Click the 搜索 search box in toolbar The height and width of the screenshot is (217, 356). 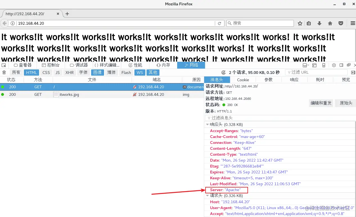pyautogui.click(x=260, y=23)
